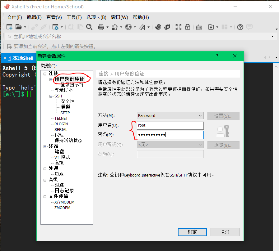Select 保持活动状态 in category tree

pos(68,141)
